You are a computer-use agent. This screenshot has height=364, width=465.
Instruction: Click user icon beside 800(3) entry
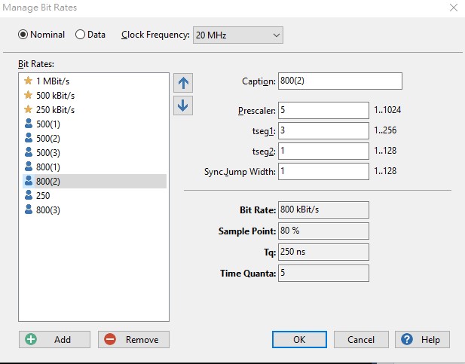[x=29, y=210]
